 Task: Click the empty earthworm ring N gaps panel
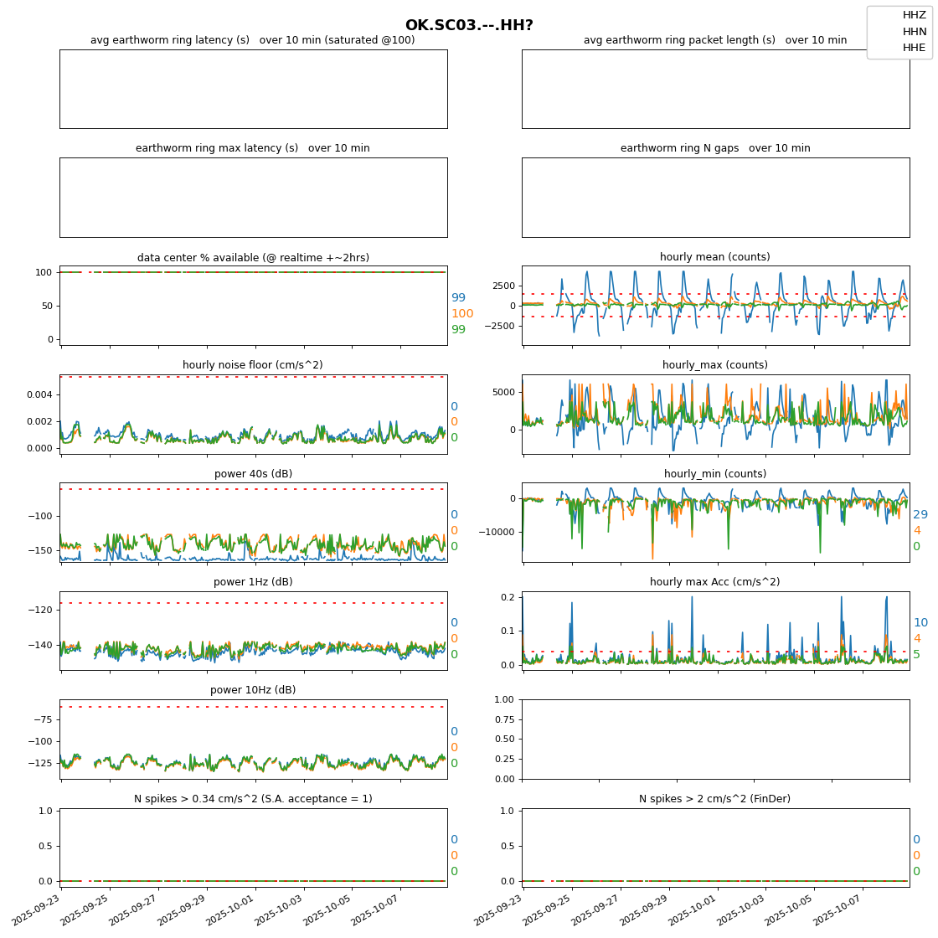coord(715,198)
